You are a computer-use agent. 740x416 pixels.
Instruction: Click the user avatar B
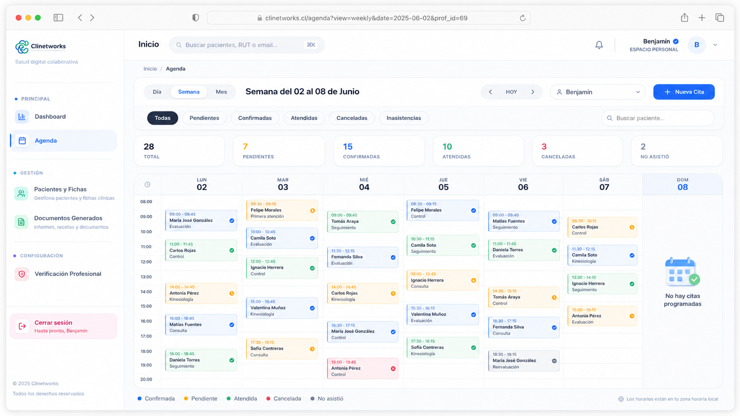coord(697,45)
